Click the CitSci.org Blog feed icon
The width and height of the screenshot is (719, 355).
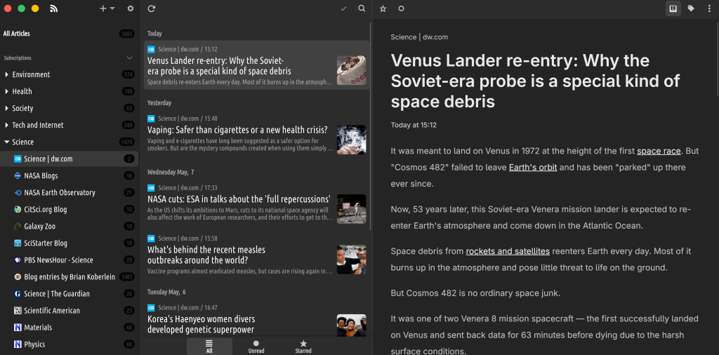(x=18, y=209)
